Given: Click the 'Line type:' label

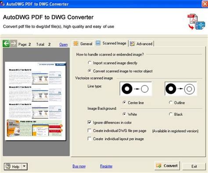Looking at the screenshot, I should [95, 86].
